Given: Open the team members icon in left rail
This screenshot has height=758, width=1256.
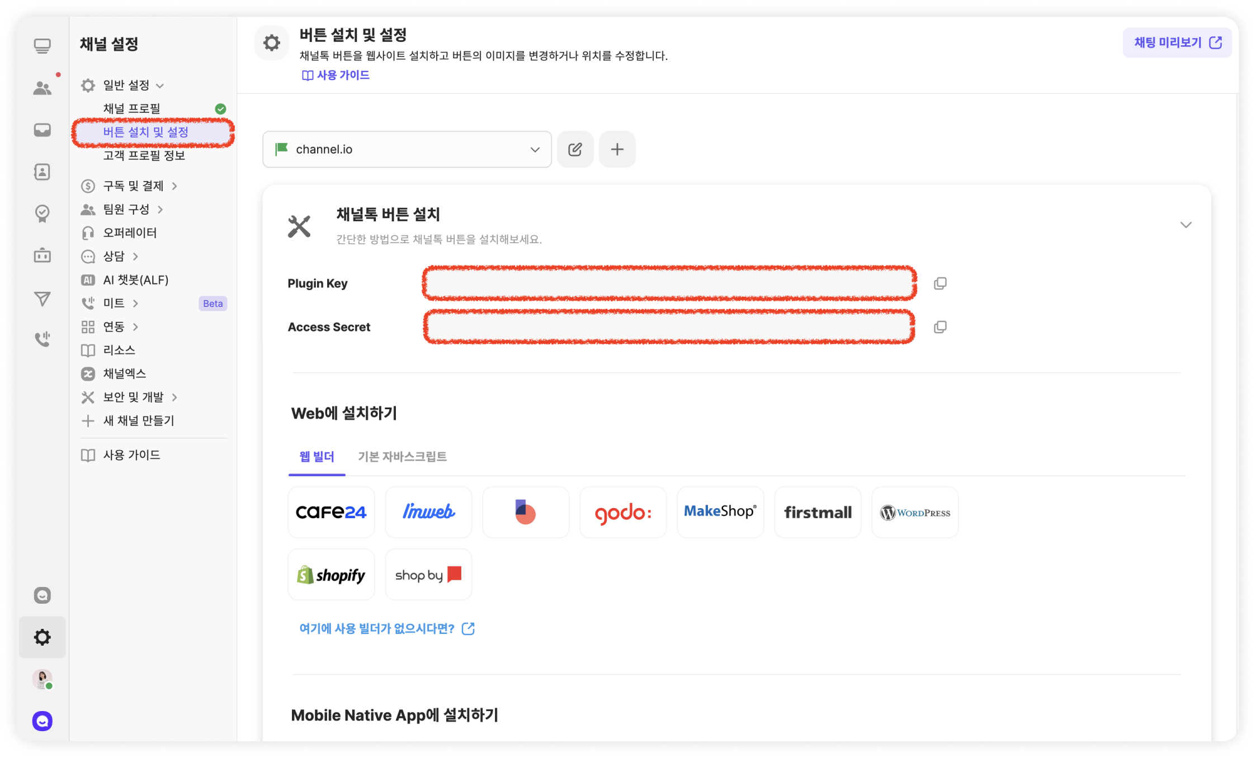Looking at the screenshot, I should pos(43,88).
